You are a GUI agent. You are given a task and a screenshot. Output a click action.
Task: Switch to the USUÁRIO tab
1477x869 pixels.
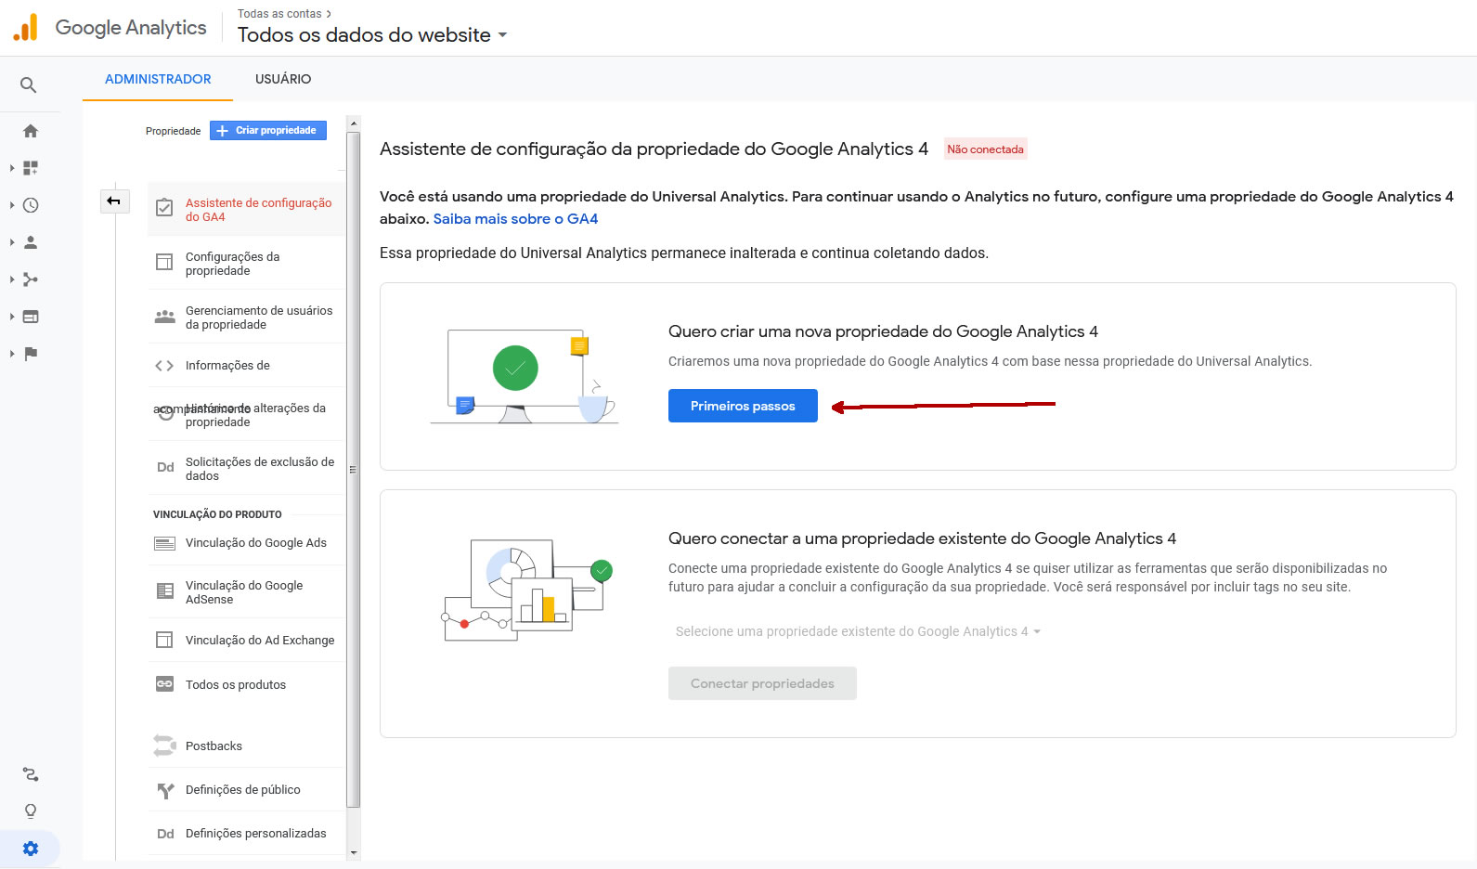click(283, 79)
